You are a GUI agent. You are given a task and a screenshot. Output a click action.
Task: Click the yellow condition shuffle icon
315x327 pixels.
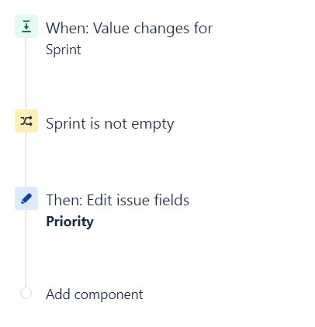26,121
